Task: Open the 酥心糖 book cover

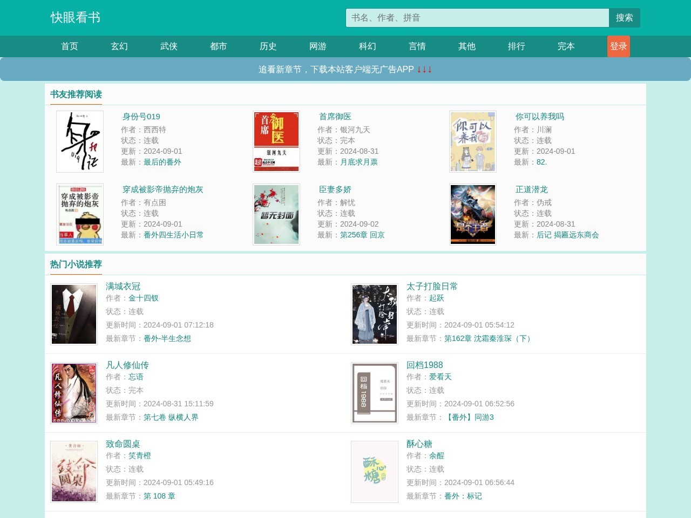Action: (x=375, y=472)
